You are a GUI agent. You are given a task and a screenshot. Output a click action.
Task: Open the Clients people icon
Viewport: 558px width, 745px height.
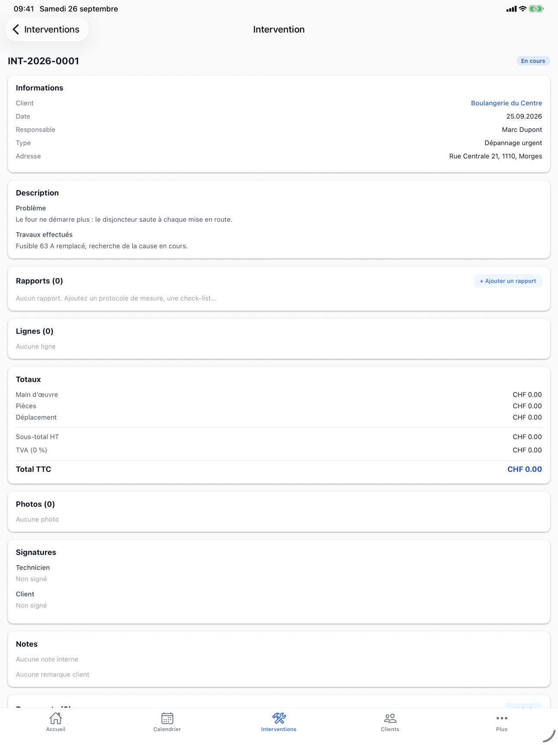coord(390,718)
